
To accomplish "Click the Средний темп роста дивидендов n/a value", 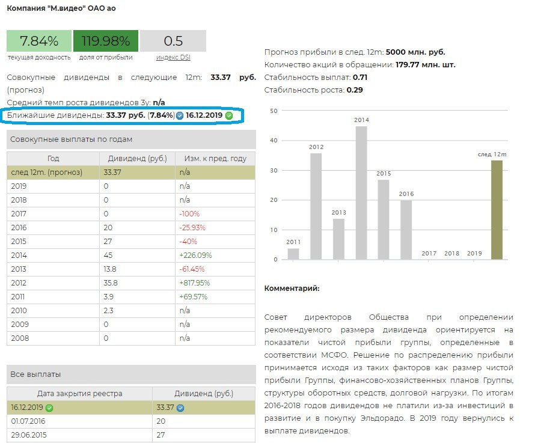I will [159, 102].
